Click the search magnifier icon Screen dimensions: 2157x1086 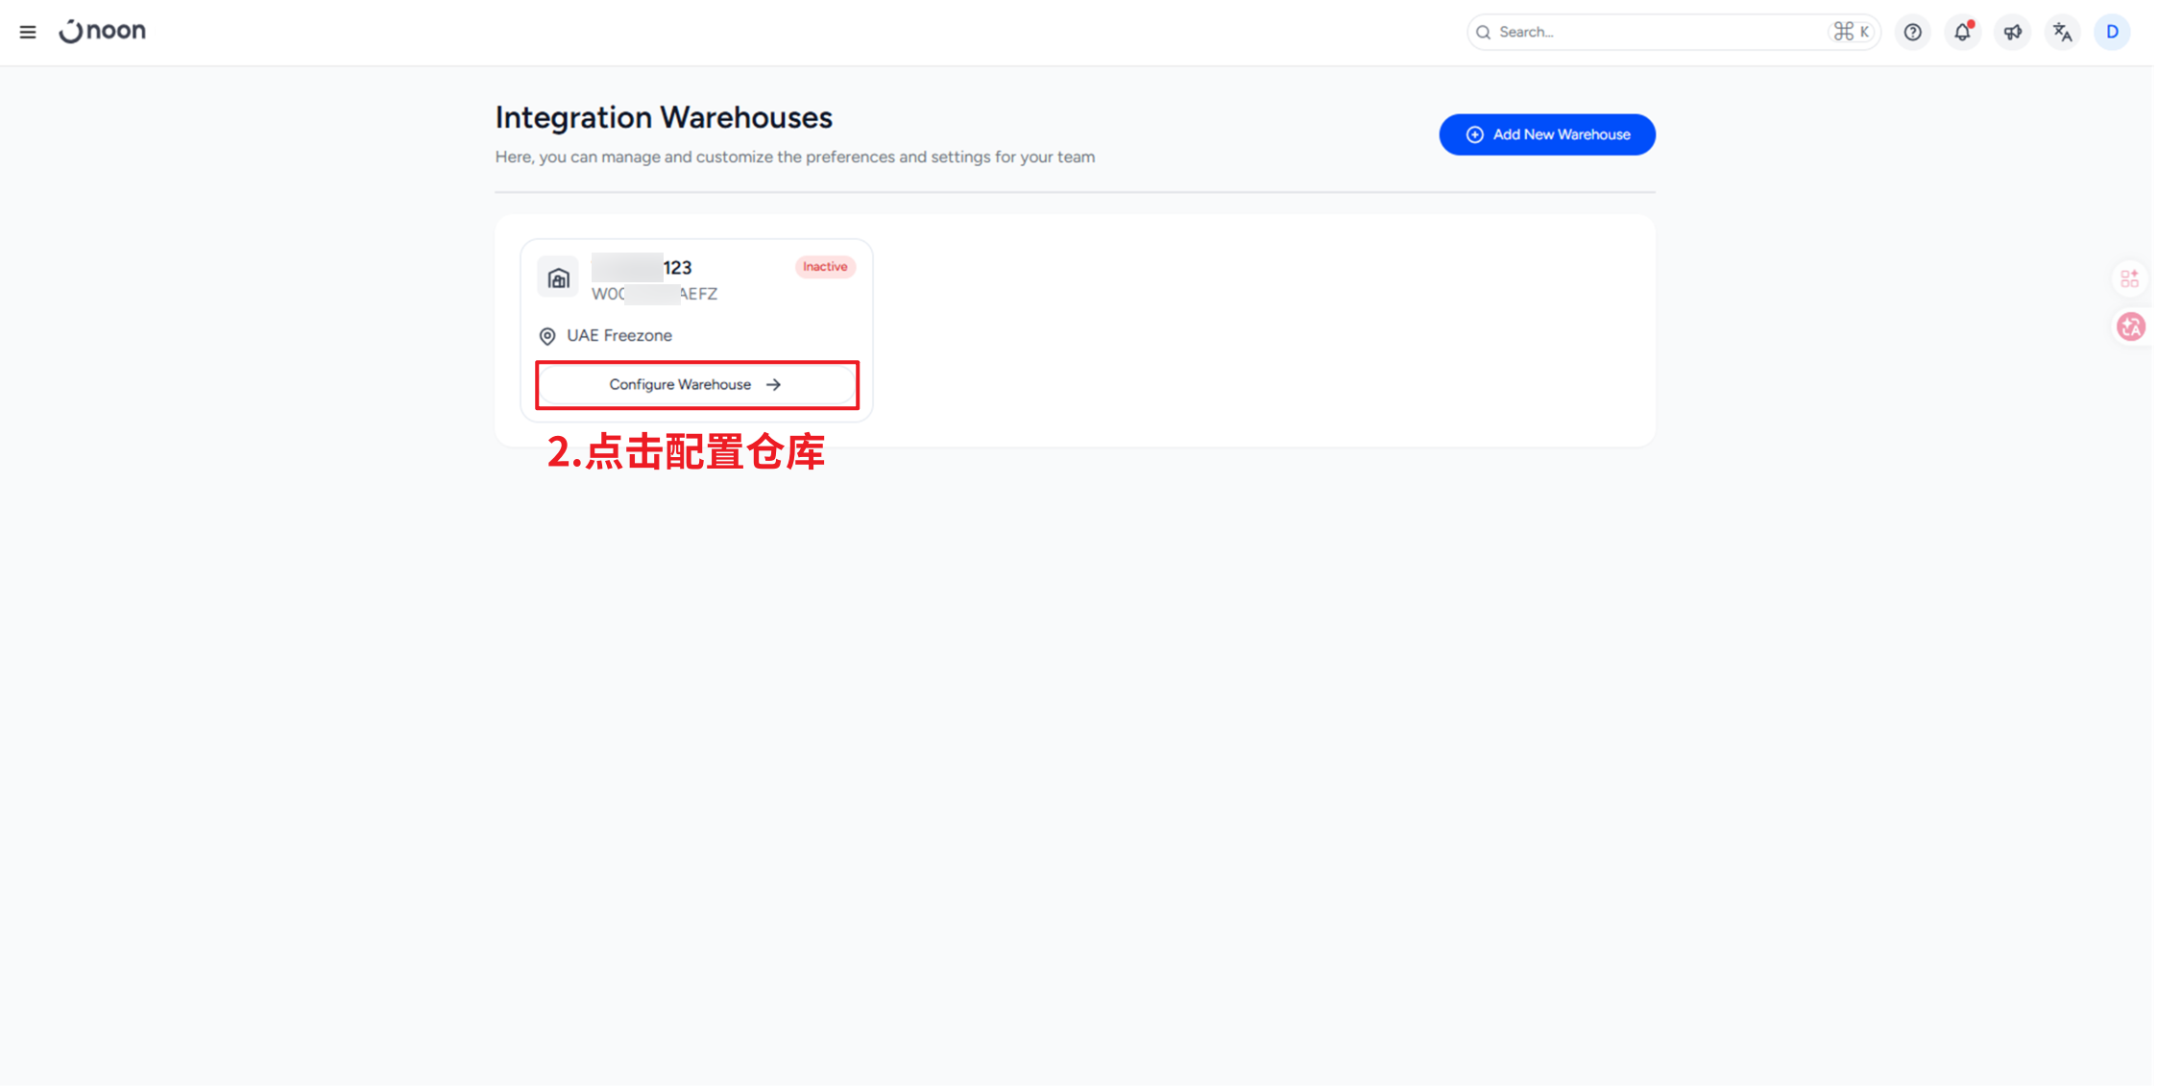tap(1484, 32)
